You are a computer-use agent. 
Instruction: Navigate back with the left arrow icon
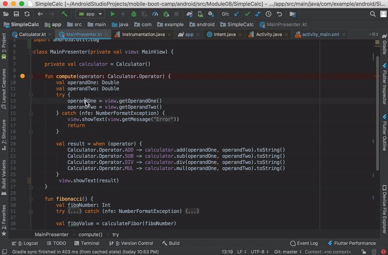pos(40,14)
